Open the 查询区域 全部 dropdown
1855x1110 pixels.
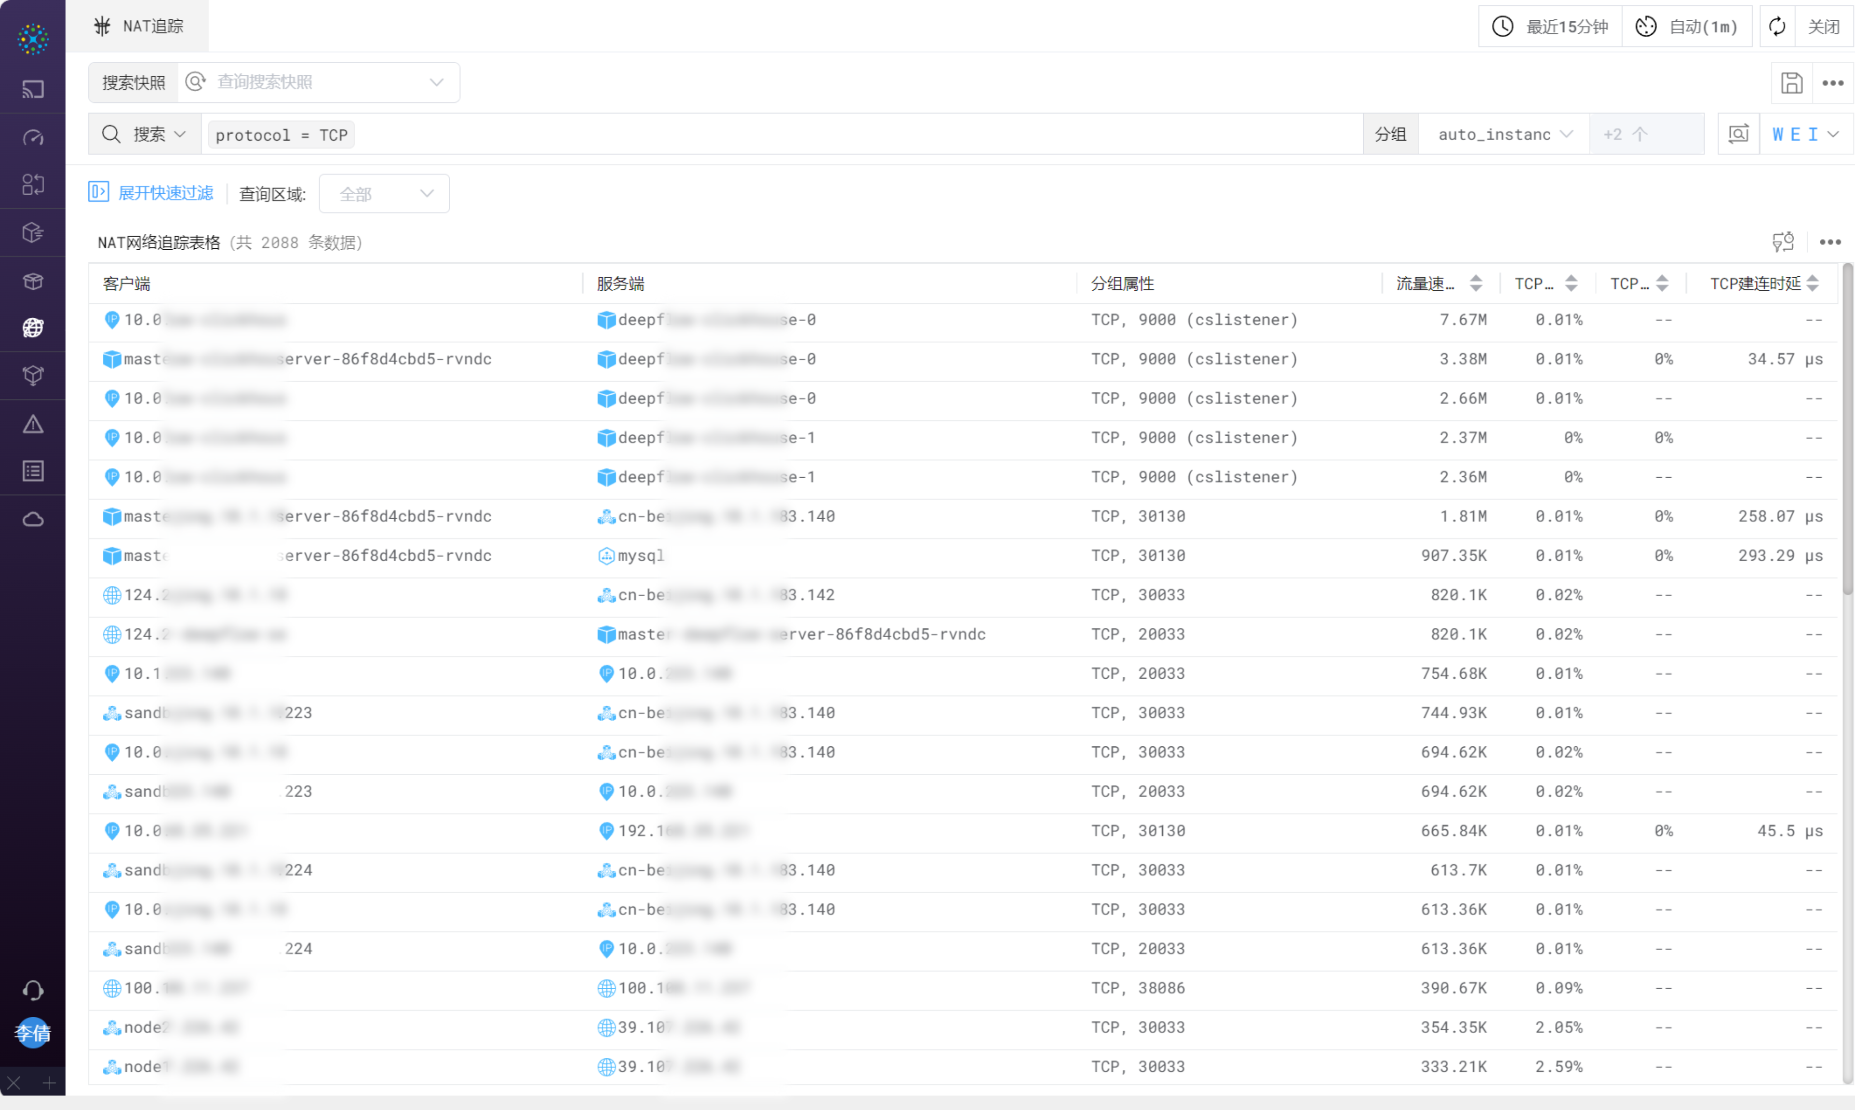point(384,194)
